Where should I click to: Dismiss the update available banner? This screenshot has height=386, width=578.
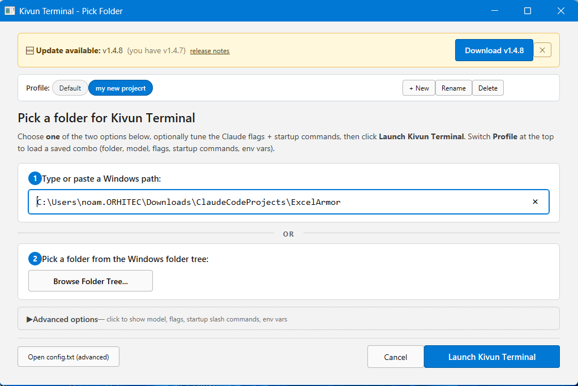point(542,50)
